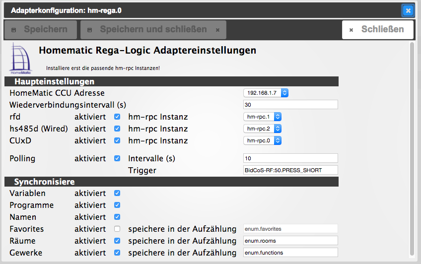Close dialog with the blue X icon
This screenshot has width=421, height=264.
coord(407,10)
